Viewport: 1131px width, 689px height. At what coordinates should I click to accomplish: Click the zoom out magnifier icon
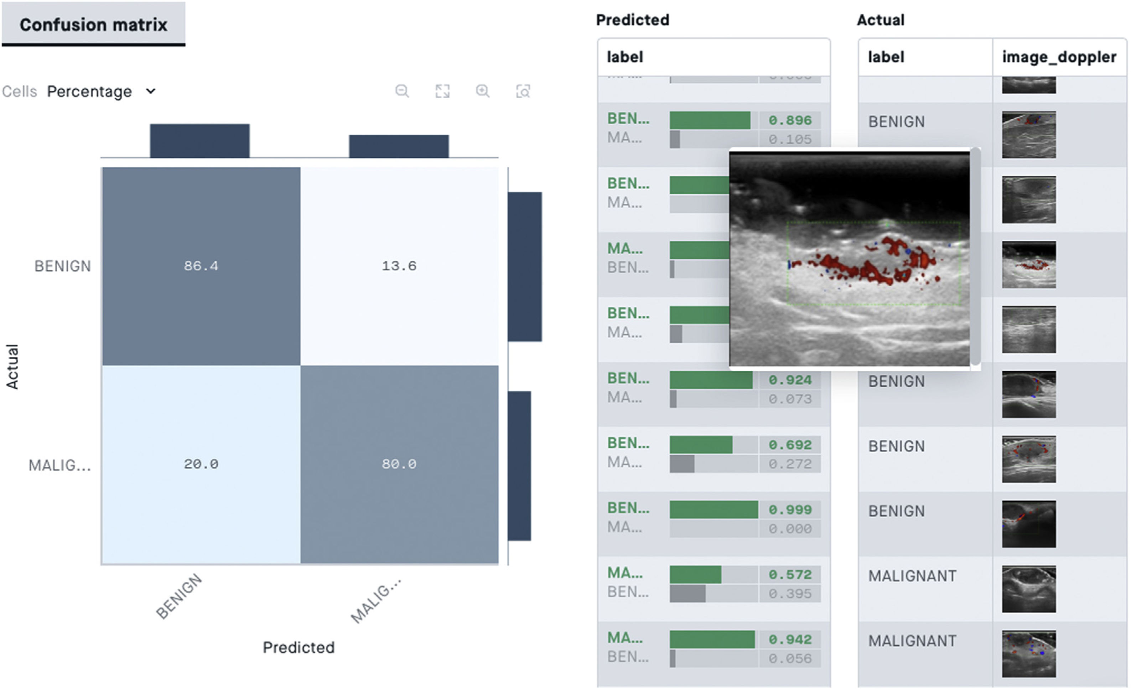[x=402, y=91]
